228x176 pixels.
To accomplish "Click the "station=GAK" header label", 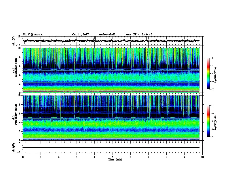I will 107,35.
